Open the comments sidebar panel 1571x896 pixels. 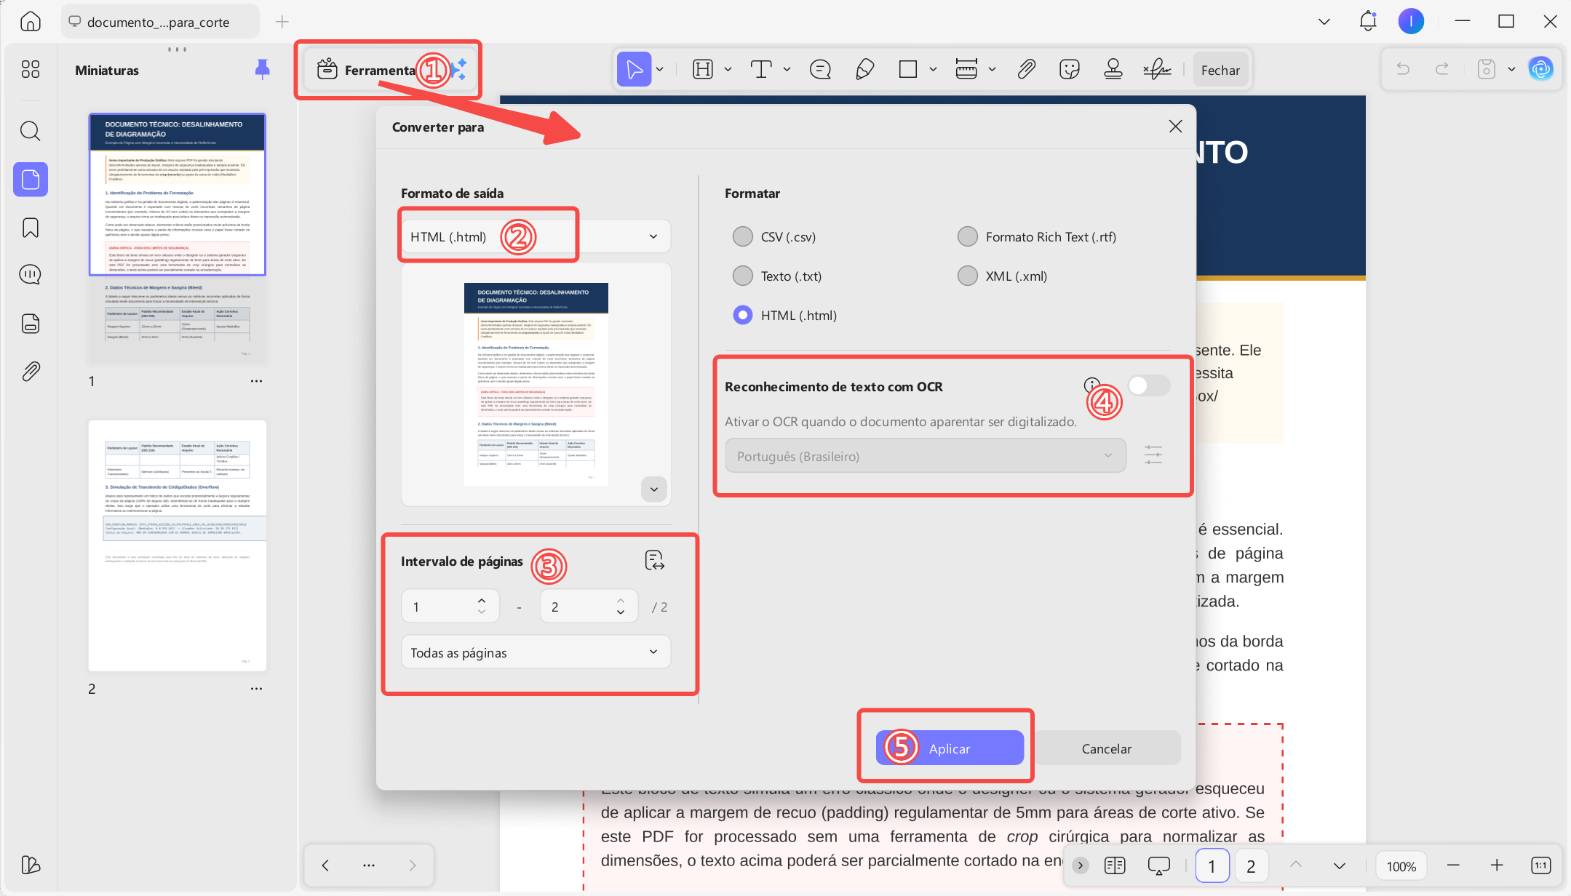click(x=30, y=275)
